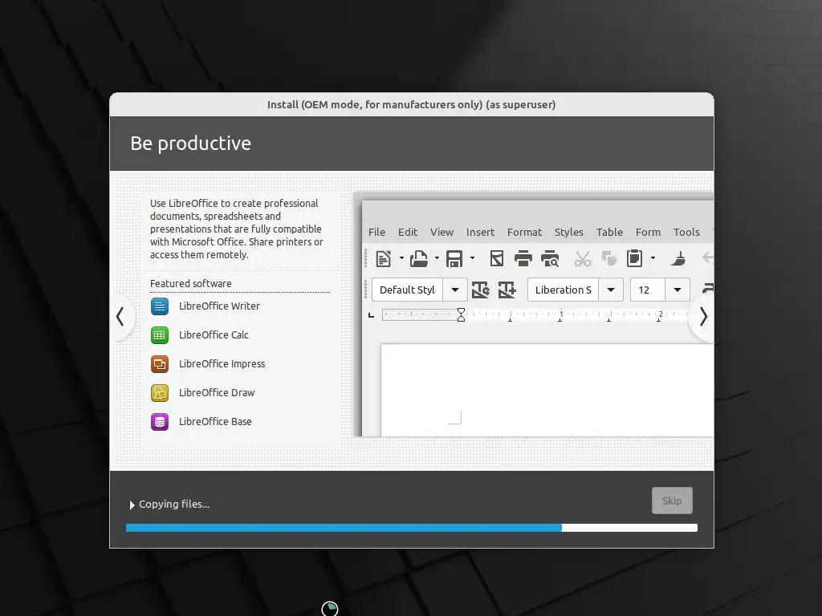The height and width of the screenshot is (616, 822).
Task: Open the Save dropdown arrow
Action: [x=472, y=257]
